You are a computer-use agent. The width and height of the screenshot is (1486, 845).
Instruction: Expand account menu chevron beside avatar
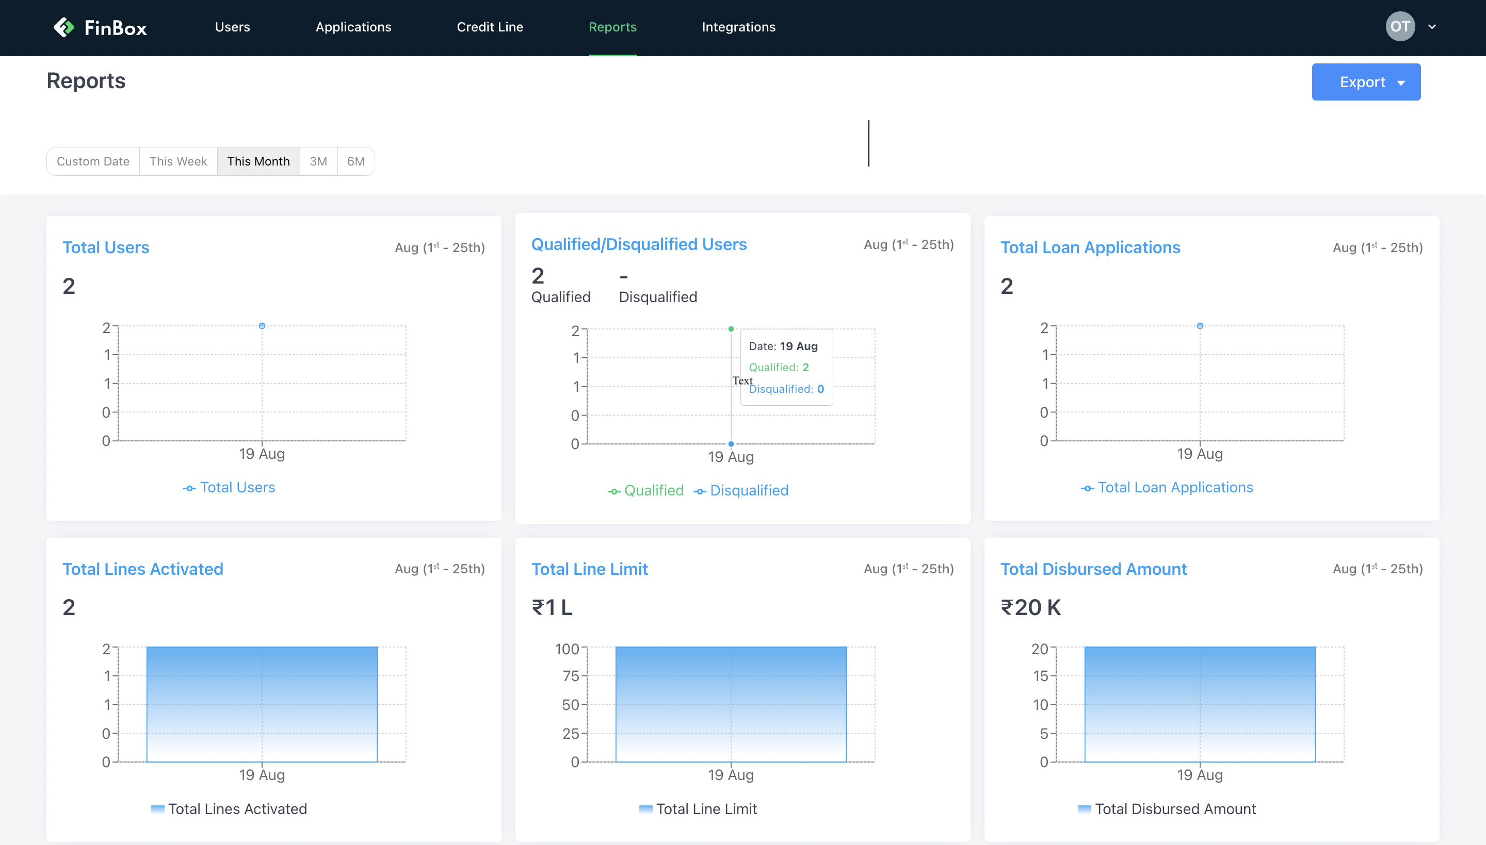(1432, 27)
